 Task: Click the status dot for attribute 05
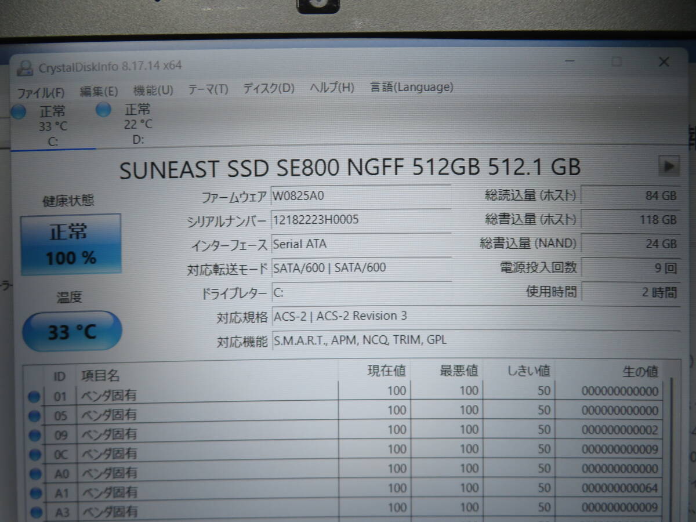pyautogui.click(x=34, y=416)
